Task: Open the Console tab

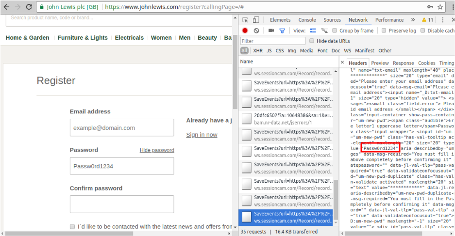Action: [x=307, y=20]
